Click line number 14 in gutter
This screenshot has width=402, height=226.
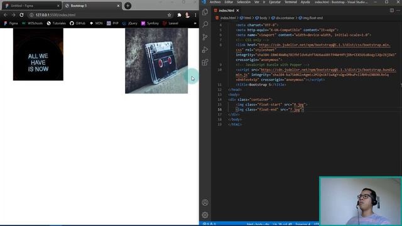pos(219,99)
